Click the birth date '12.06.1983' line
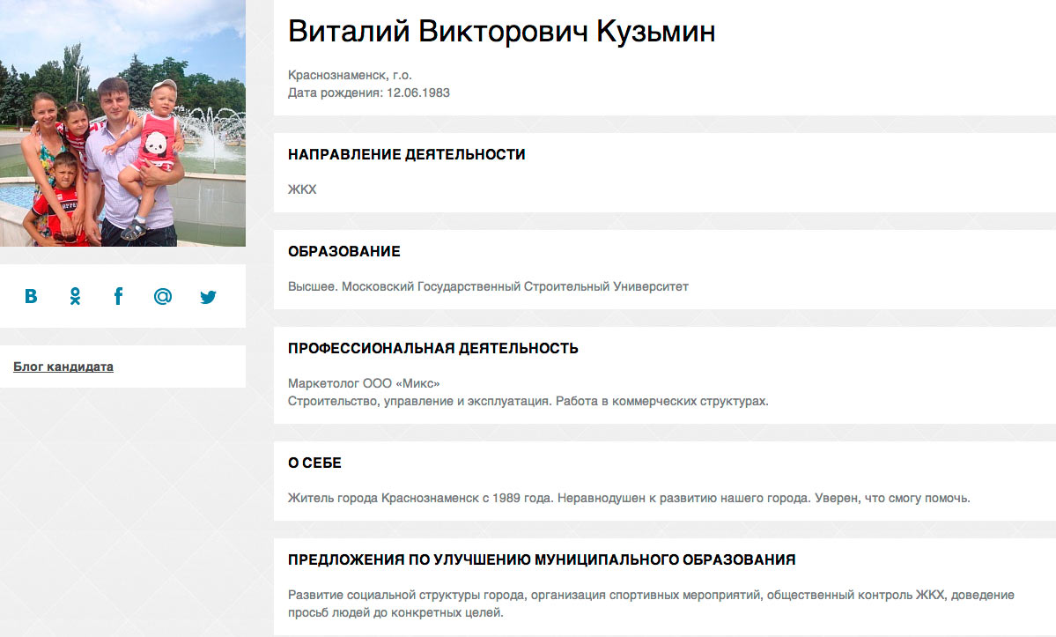The height and width of the screenshot is (637, 1056). (x=369, y=93)
